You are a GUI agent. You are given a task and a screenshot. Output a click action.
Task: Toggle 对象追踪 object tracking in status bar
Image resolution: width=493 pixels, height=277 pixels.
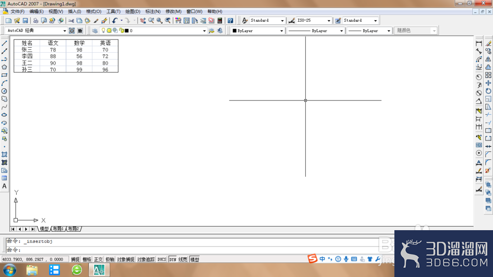[146, 259]
